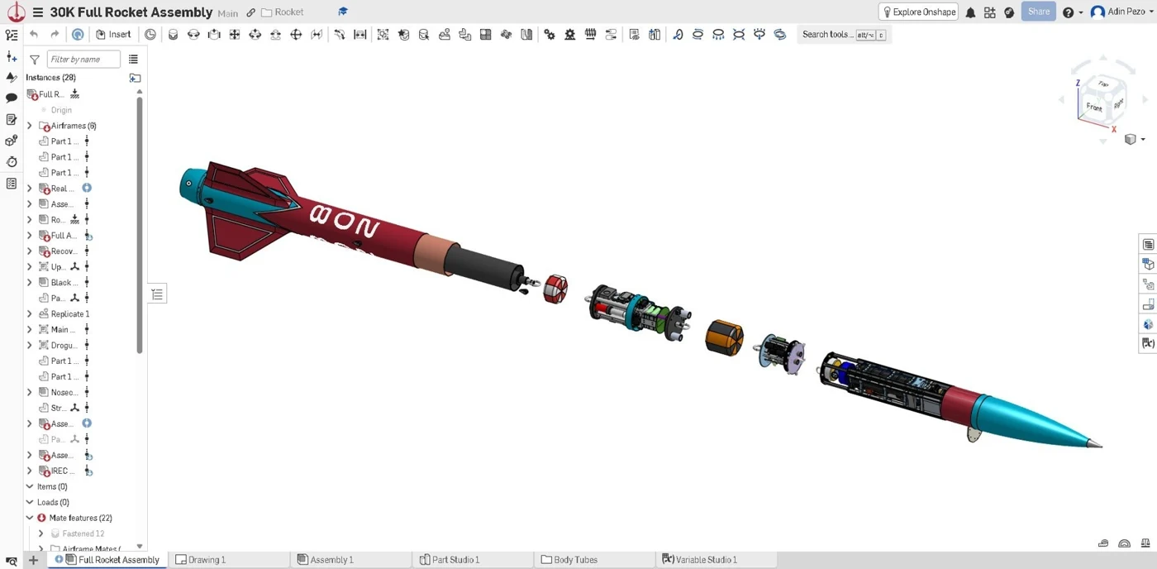Select the Origin item in the tree
The height and width of the screenshot is (569, 1157).
(61, 110)
